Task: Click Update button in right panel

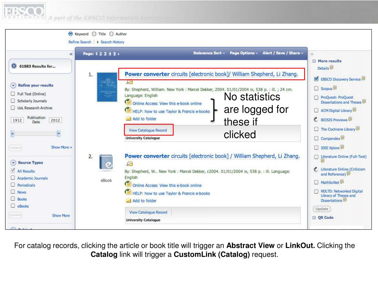Action: click(322, 209)
